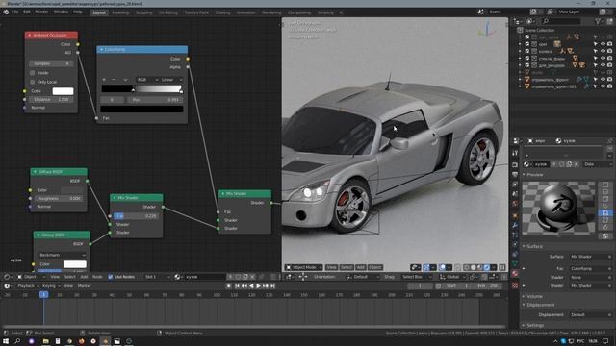Image resolution: width=616 pixels, height=346 pixels.
Task: Click Ambient Occlusion white color swatch
Action: [x=63, y=91]
